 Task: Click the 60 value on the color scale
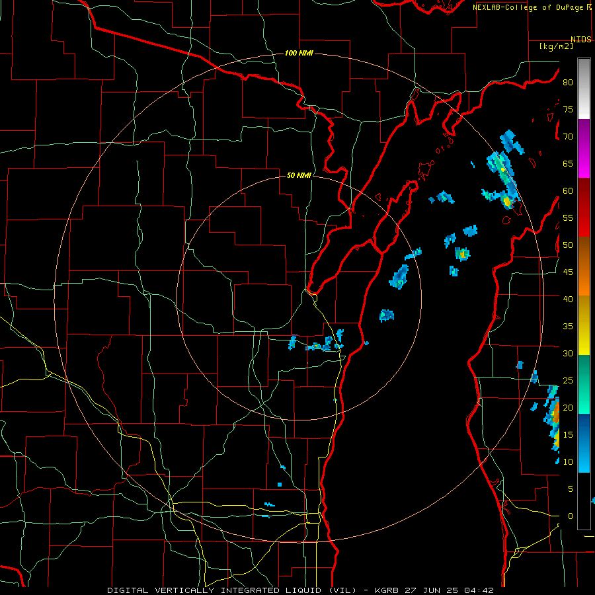click(x=568, y=190)
